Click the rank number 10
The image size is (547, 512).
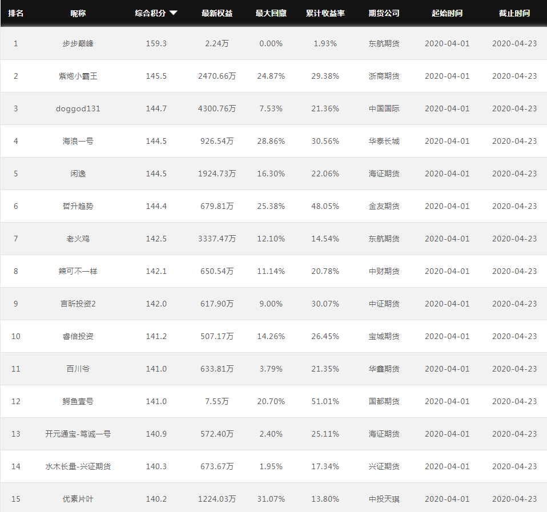click(x=15, y=336)
